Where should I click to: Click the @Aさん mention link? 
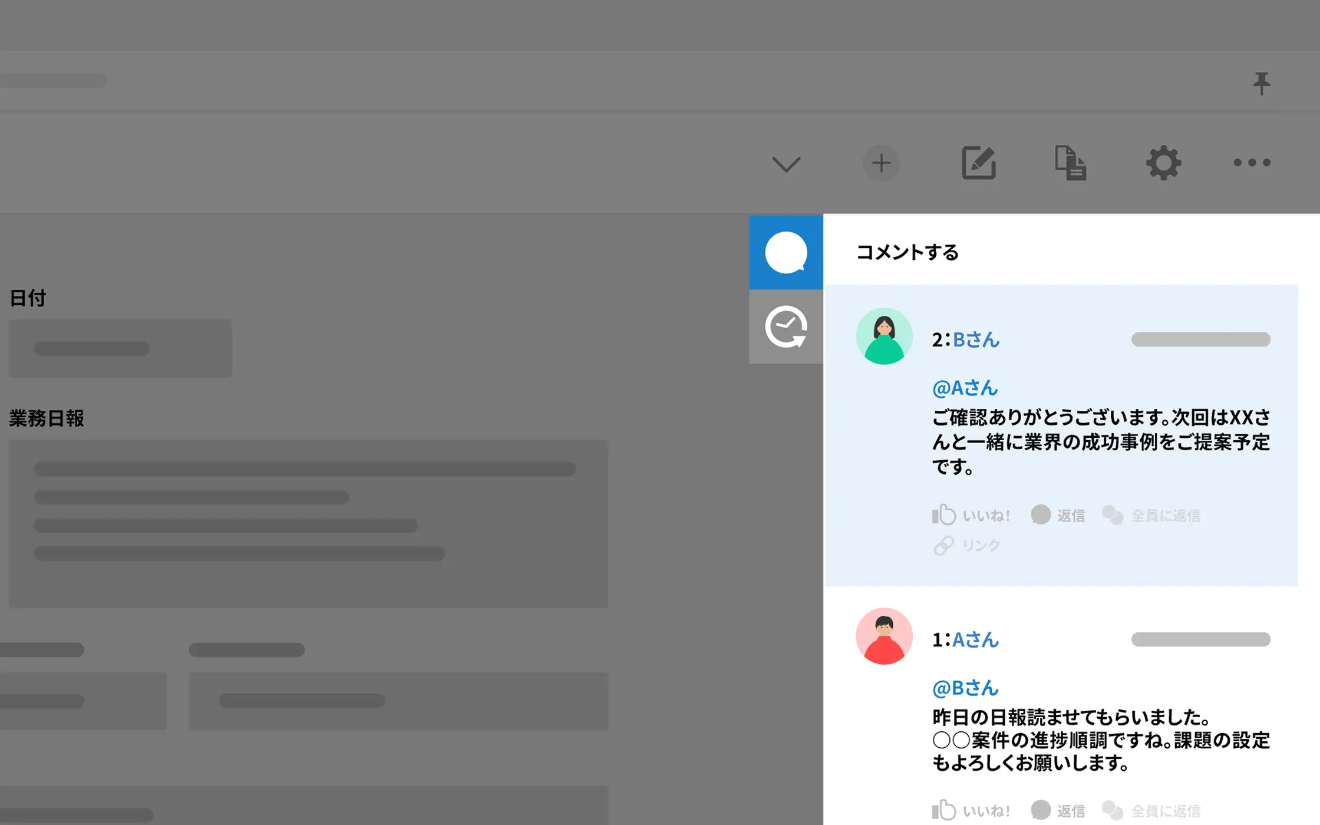(x=965, y=388)
